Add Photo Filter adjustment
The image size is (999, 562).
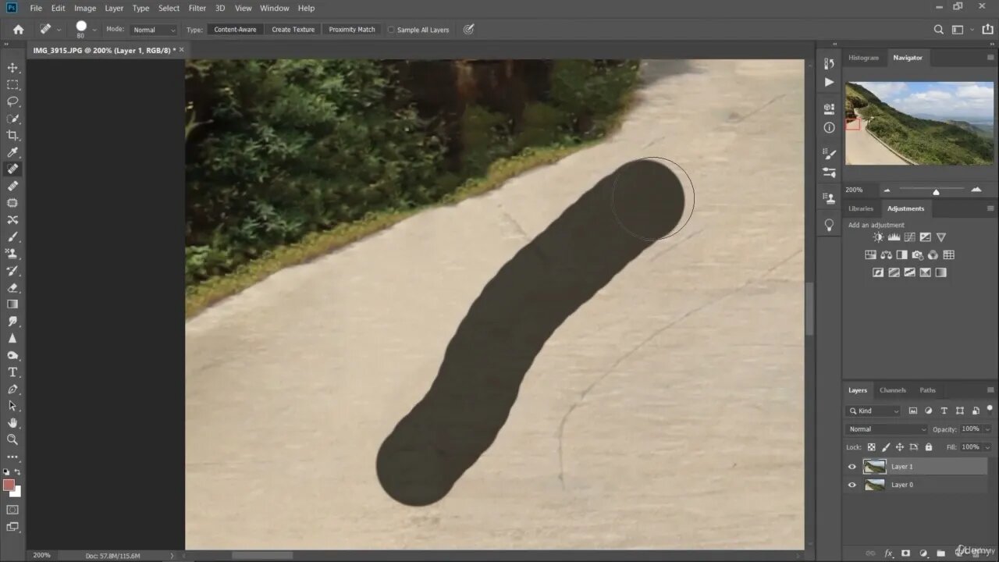(x=918, y=254)
